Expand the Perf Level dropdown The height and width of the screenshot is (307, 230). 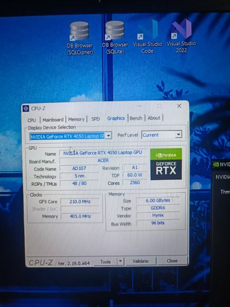click(x=178, y=134)
